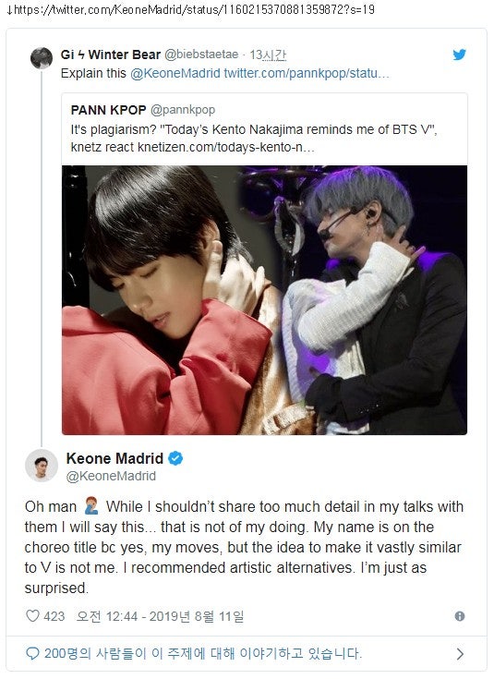Screen dimensions: 494x679
Task: Expand the conversation with the right chevron
Action: 460,654
